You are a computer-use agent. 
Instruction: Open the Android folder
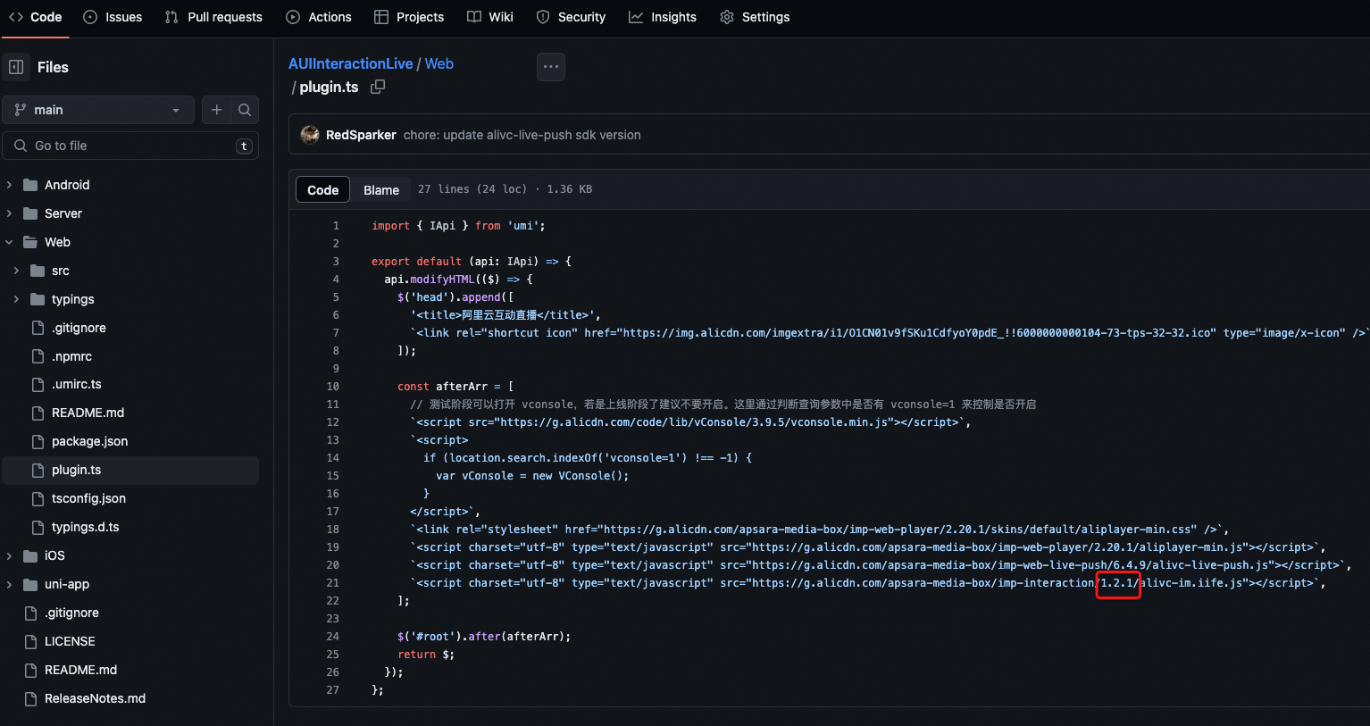point(67,185)
